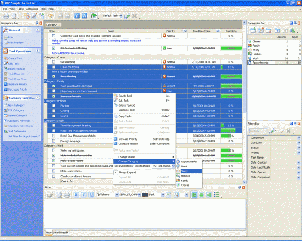302x241 pixels.
Task: Click the Sort Categories icon in Categories Bar
Action: 293,30
